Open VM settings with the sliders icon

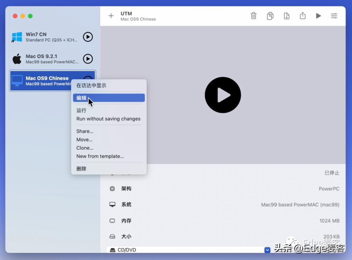pos(334,15)
